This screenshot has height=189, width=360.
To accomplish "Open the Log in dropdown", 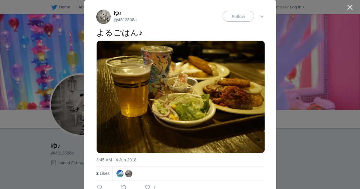I will 297,7.
